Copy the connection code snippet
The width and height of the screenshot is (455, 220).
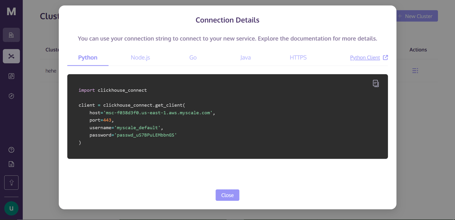click(x=376, y=83)
